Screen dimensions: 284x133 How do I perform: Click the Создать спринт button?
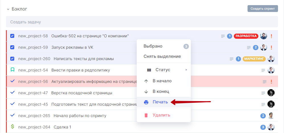tap(263, 9)
